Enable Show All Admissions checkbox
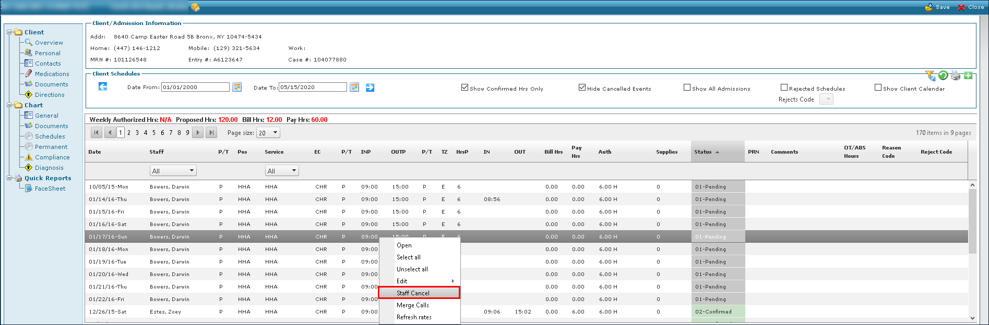The height and width of the screenshot is (325, 989). (x=687, y=87)
